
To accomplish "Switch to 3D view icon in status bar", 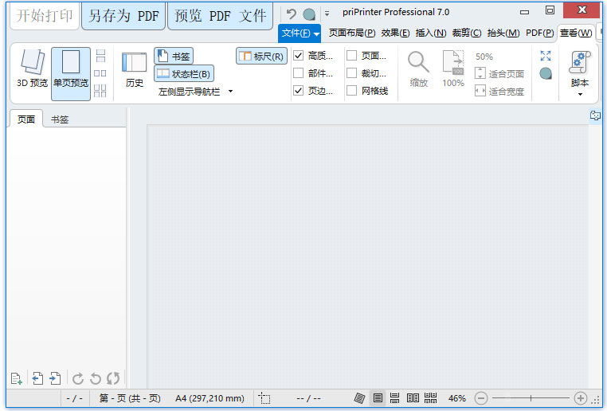I will coord(359,397).
